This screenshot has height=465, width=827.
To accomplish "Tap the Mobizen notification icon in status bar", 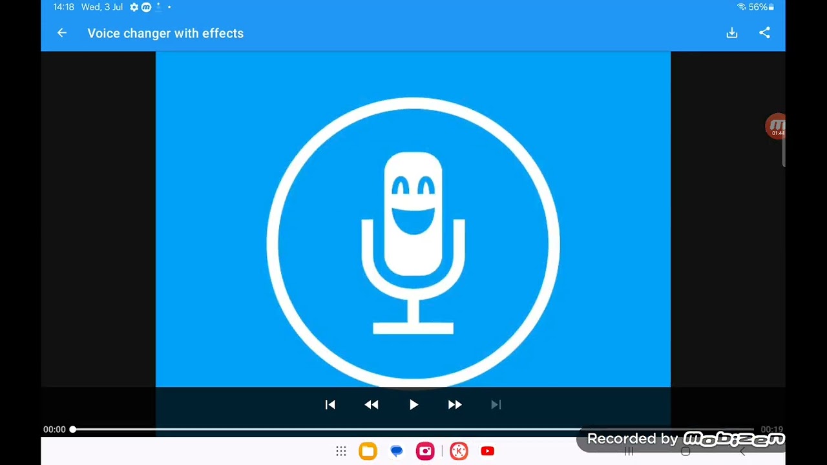I will [146, 7].
